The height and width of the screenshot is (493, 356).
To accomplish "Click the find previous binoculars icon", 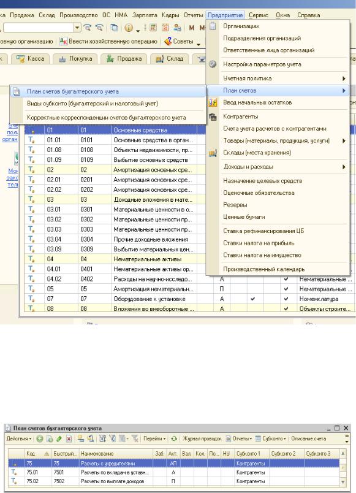I will tap(100, 28).
